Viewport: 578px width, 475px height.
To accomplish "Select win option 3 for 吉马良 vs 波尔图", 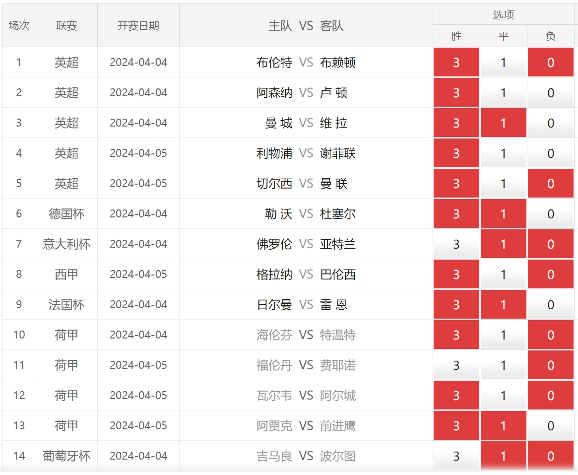I will [456, 456].
